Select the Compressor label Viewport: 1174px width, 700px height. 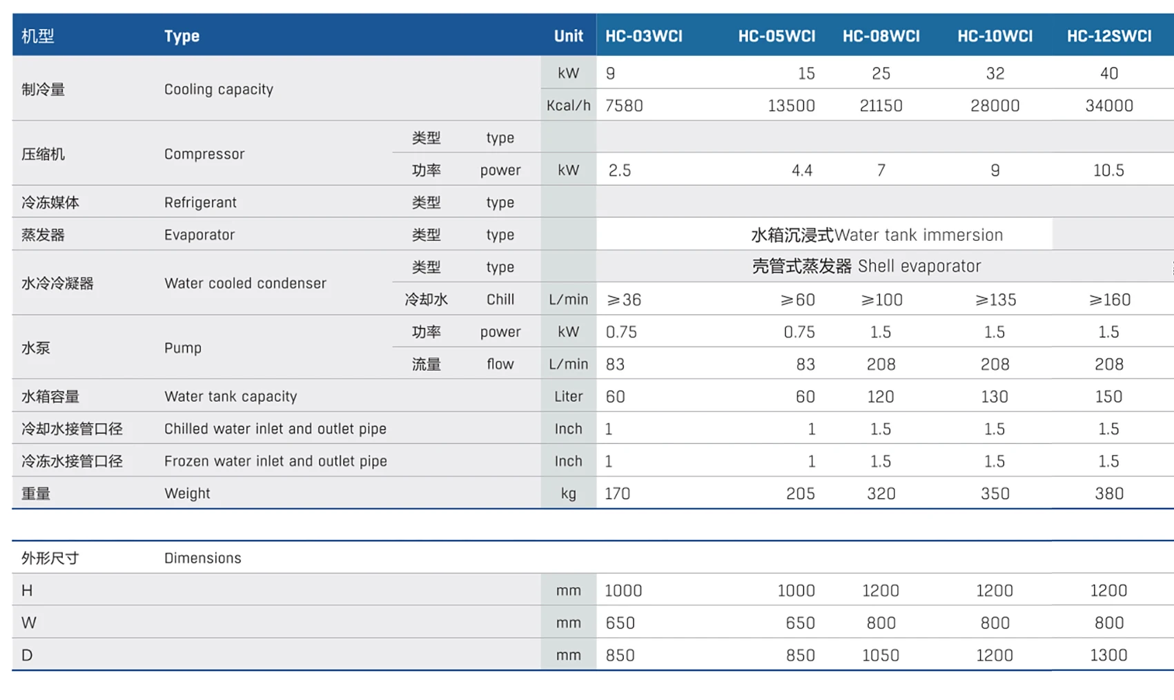(x=204, y=154)
